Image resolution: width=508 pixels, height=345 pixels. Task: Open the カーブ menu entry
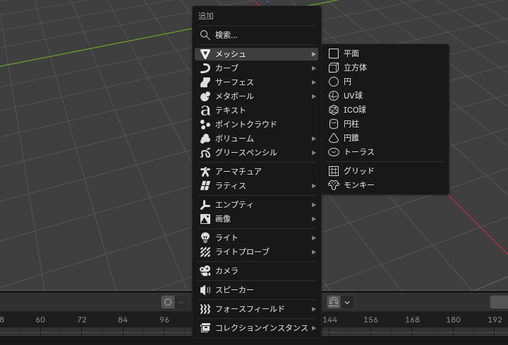(256, 68)
